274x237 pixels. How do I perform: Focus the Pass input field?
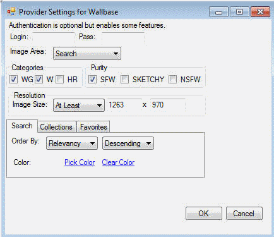point(123,37)
